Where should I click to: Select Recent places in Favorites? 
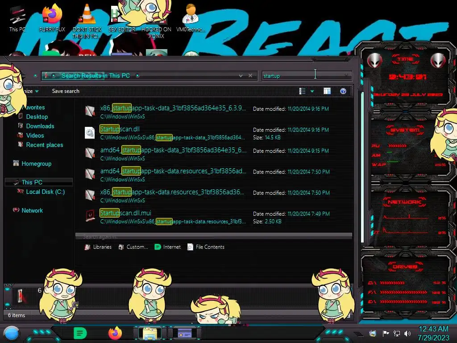click(x=45, y=145)
